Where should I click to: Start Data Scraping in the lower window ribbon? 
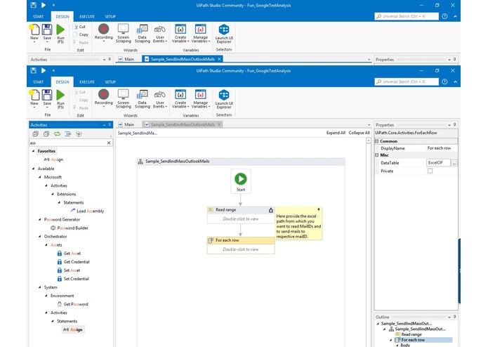point(143,98)
